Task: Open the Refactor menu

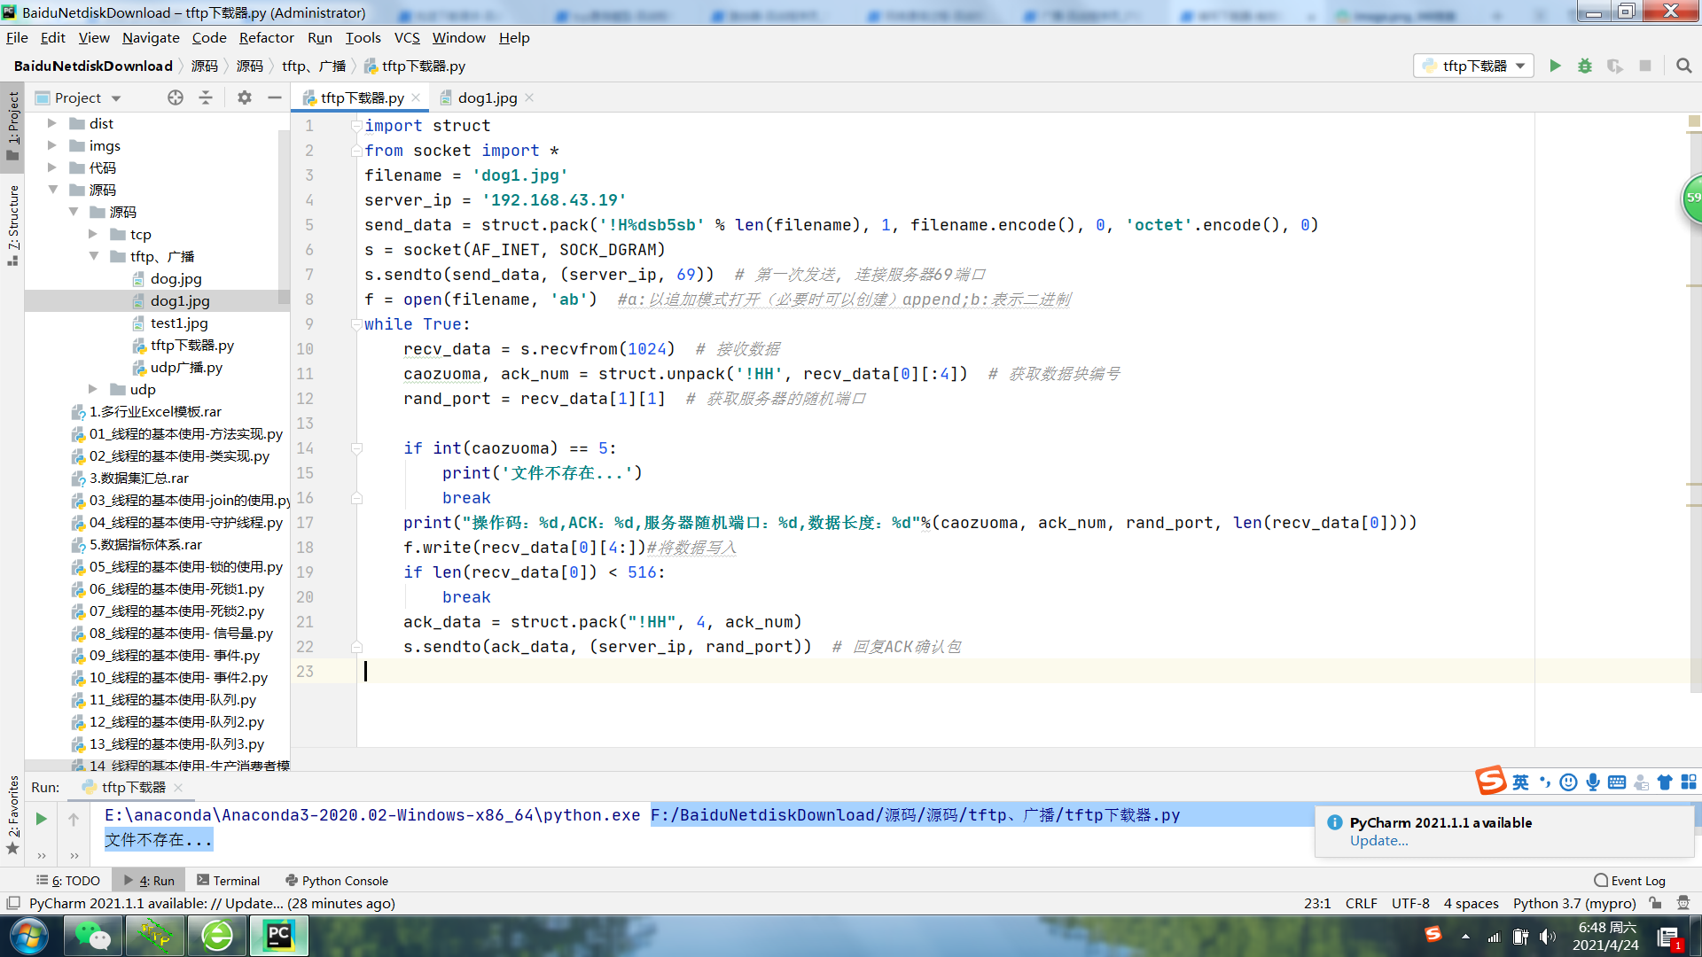Action: 266,37
